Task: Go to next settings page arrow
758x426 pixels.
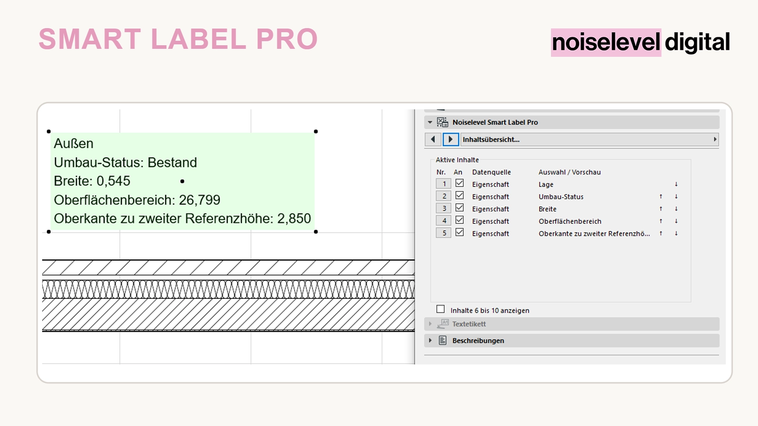Action: (x=451, y=139)
